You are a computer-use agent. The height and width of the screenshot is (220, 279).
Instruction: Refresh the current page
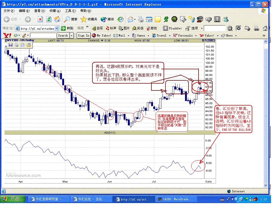pos(49,19)
